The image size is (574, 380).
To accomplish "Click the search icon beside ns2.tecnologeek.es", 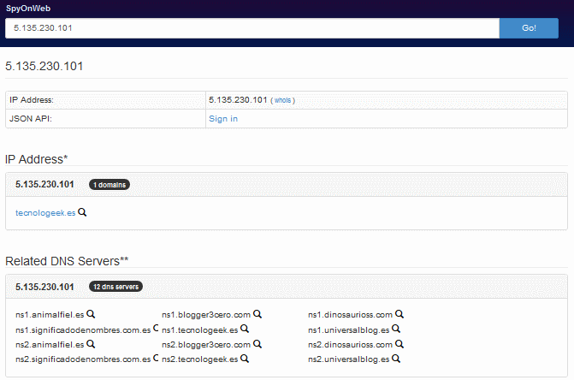I will click(x=245, y=359).
